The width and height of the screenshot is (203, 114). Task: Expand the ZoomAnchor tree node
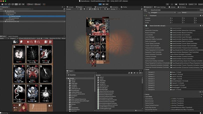[9, 18]
